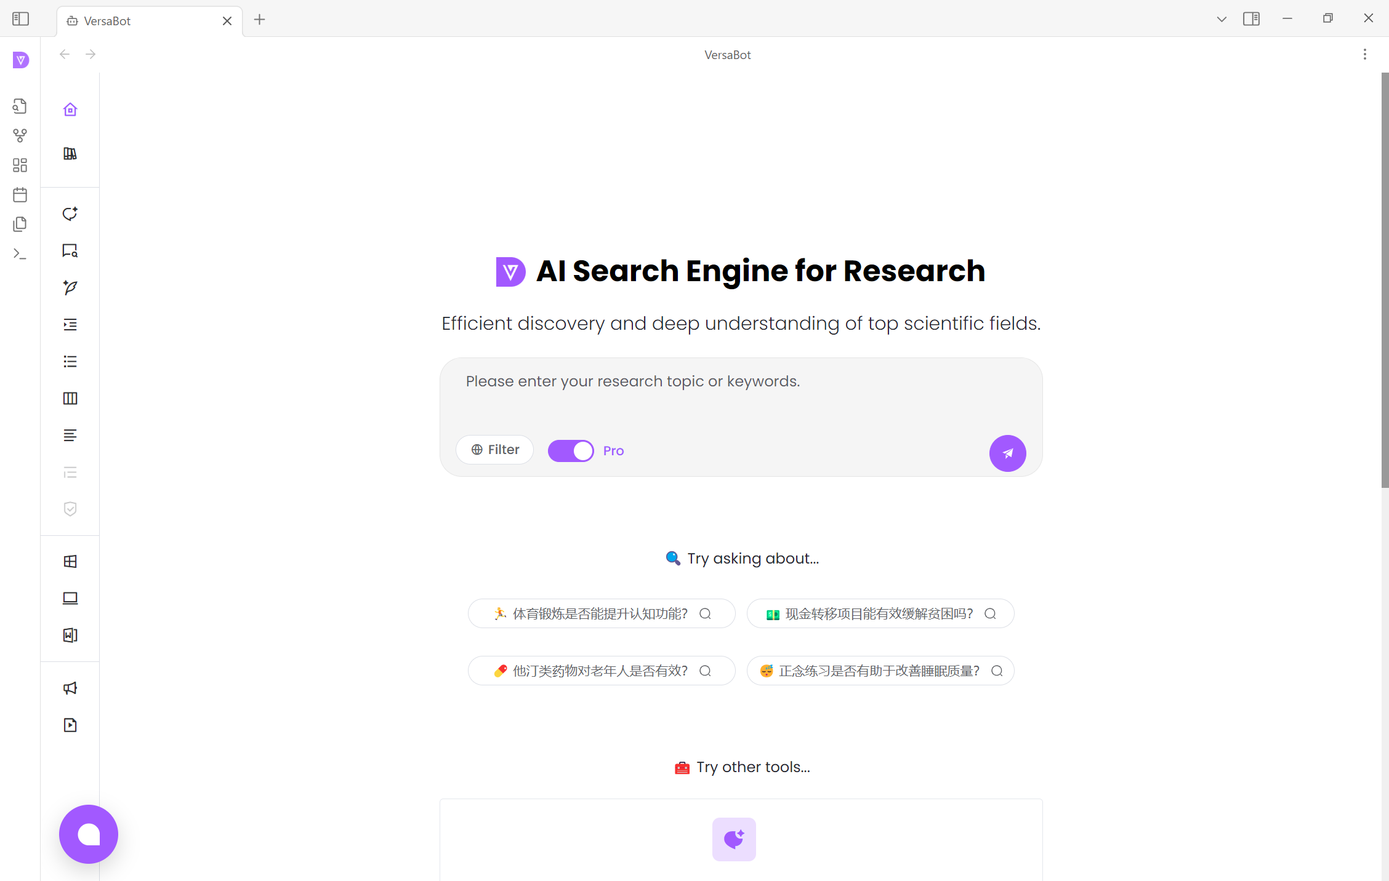
Task: Open the home icon in sidebar
Action: coord(70,110)
